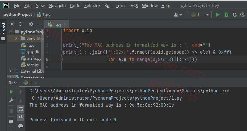Click the fold end marker on line 5
Screen dimensions: 247x131
coord(61,59)
